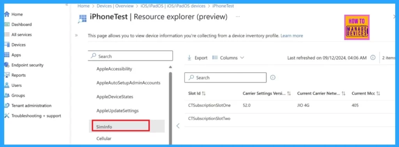
Task: Click the Export download button
Action: pyautogui.click(x=198, y=58)
